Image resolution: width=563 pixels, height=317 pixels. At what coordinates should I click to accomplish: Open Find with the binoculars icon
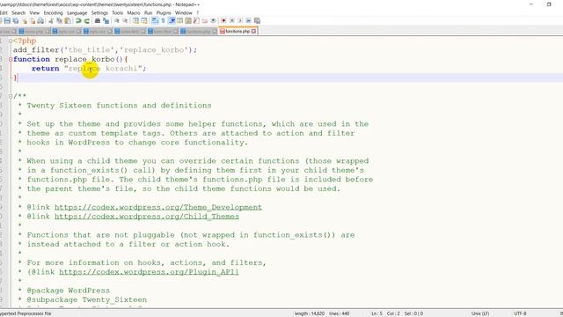(x=97, y=21)
